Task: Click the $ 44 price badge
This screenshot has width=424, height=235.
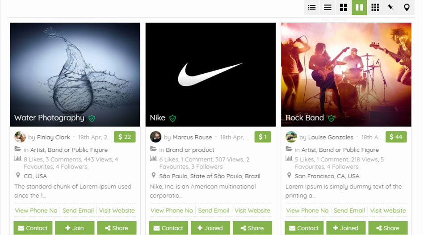Action: pos(396,137)
